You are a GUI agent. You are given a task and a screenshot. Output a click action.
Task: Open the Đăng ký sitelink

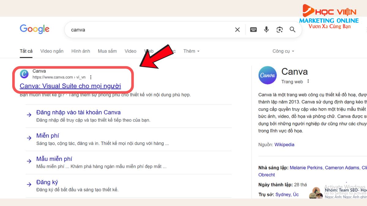tap(47, 182)
